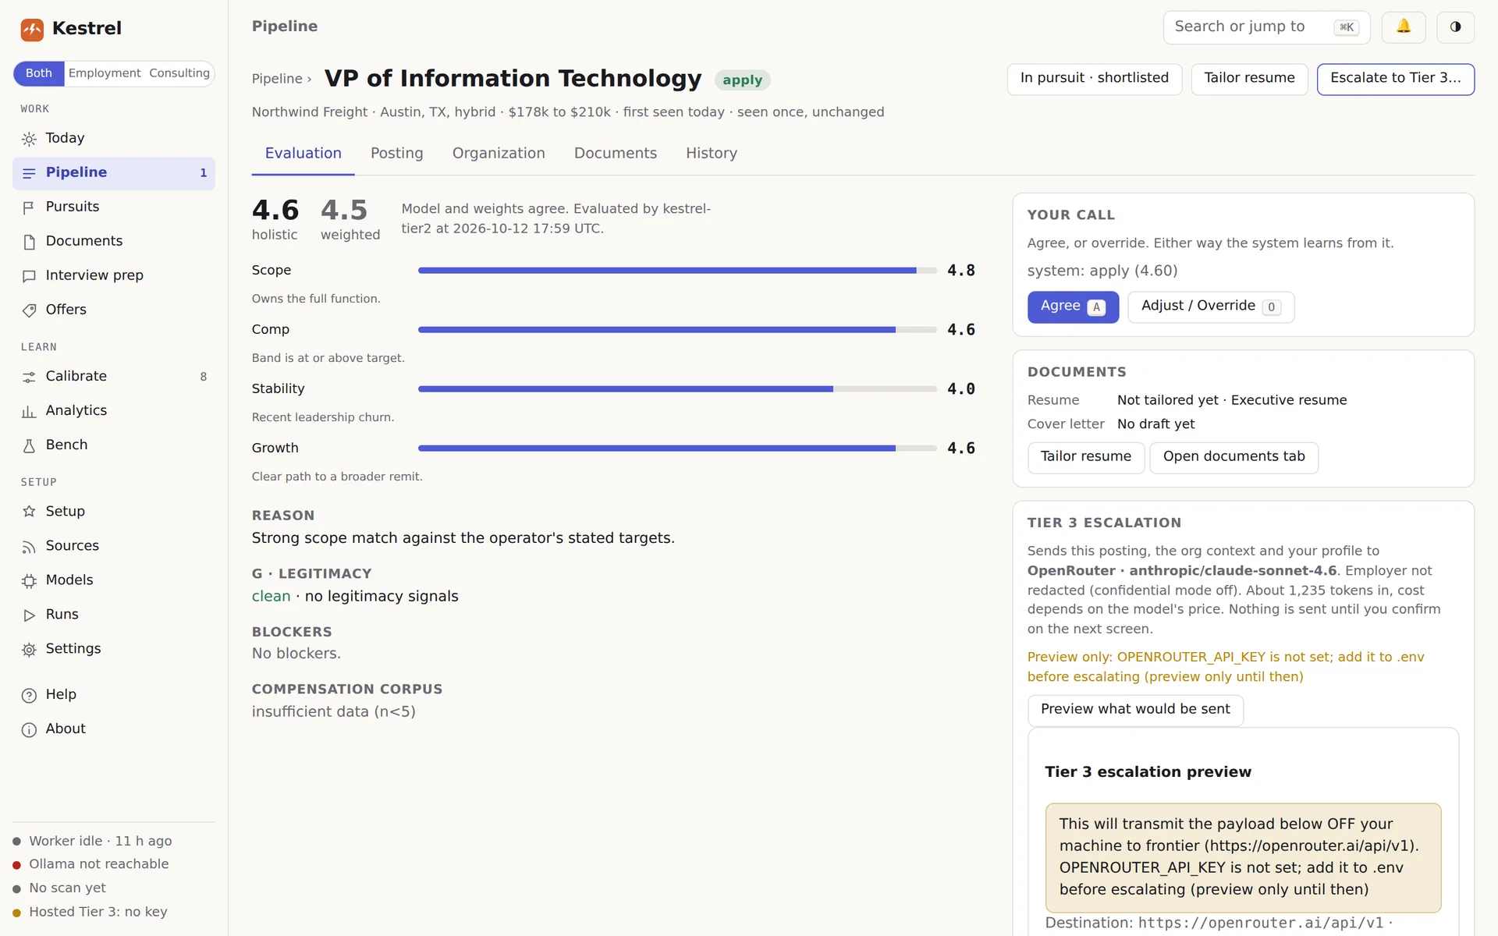
Task: Click the Kestrel logo icon
Action: (x=32, y=30)
